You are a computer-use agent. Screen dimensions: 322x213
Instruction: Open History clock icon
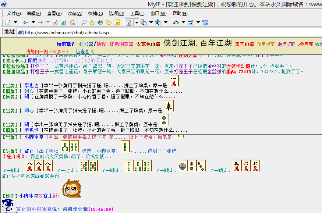(100, 22)
